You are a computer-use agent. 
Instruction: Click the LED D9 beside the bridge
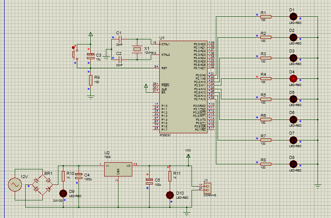coord(63,193)
